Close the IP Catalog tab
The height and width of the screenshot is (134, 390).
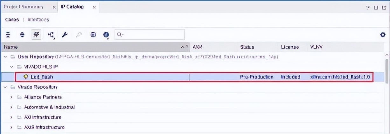click(94, 7)
